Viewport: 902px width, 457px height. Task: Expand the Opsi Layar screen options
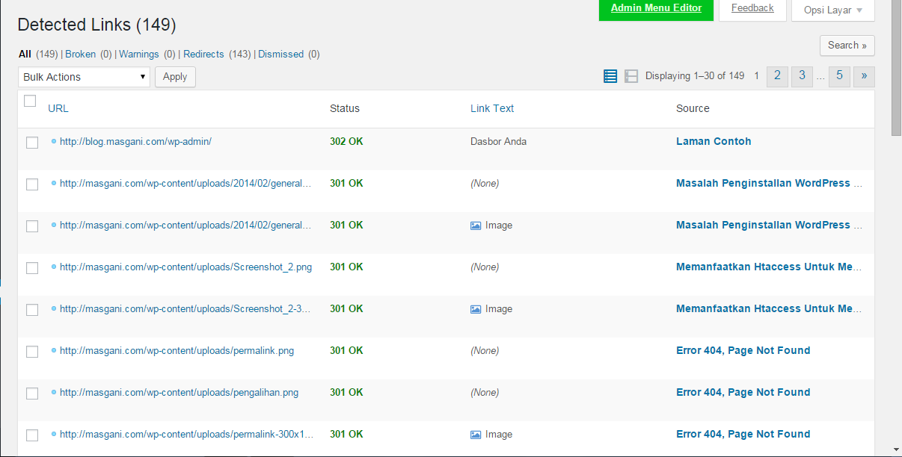[x=833, y=10]
